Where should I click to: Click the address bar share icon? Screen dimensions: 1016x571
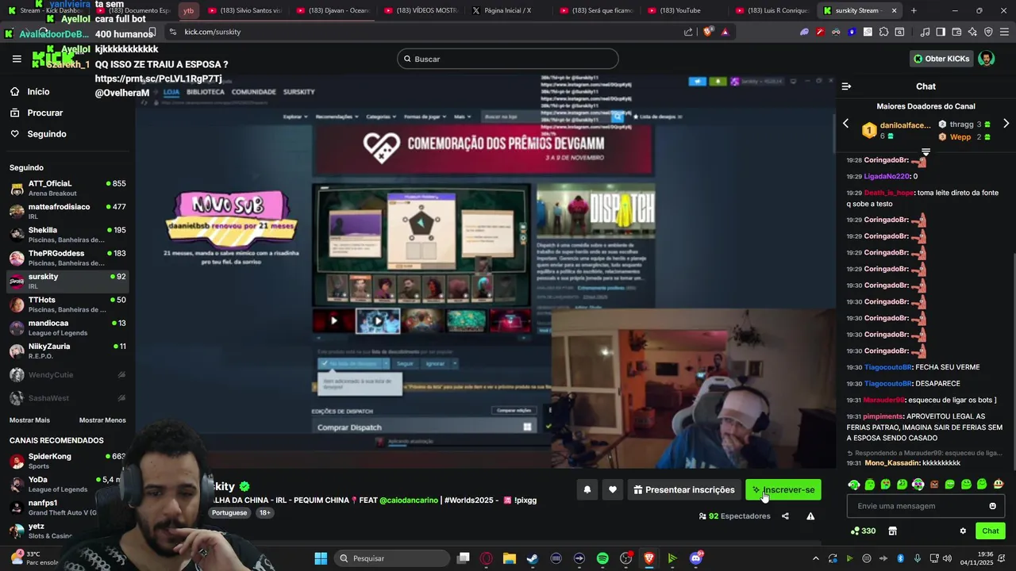click(688, 32)
